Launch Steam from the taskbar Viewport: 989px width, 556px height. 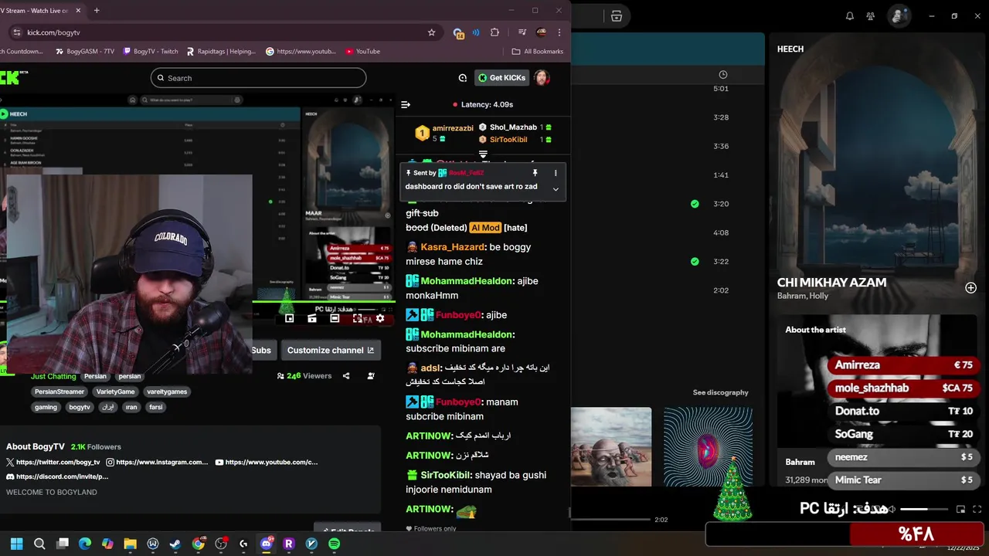pyautogui.click(x=175, y=544)
